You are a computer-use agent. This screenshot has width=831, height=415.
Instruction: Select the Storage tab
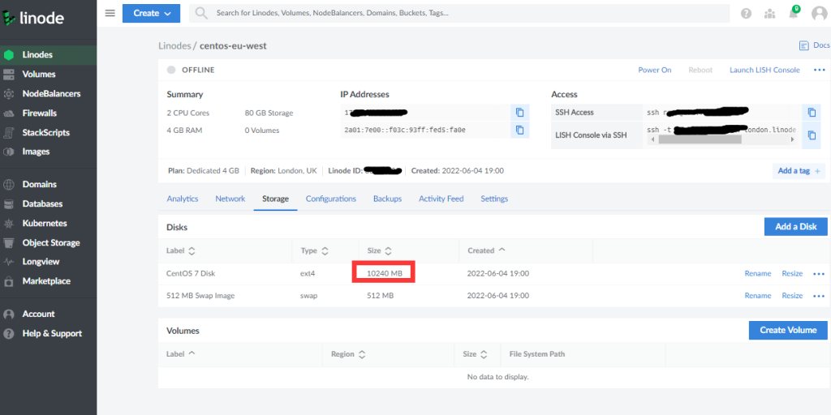[x=276, y=199]
